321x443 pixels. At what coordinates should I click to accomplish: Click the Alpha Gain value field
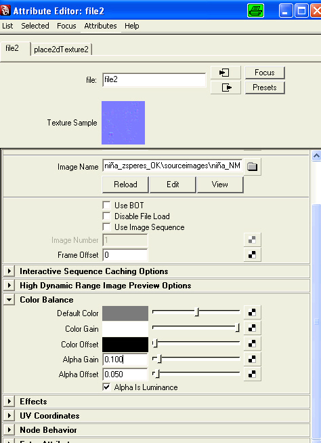pyautogui.click(x=125, y=360)
